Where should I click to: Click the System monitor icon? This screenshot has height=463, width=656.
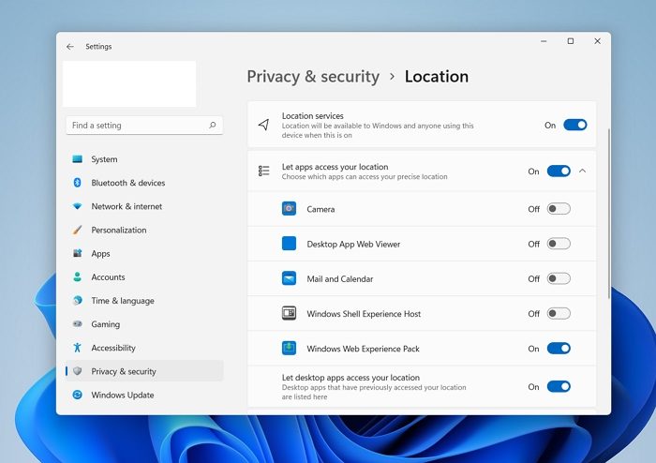[x=78, y=159]
